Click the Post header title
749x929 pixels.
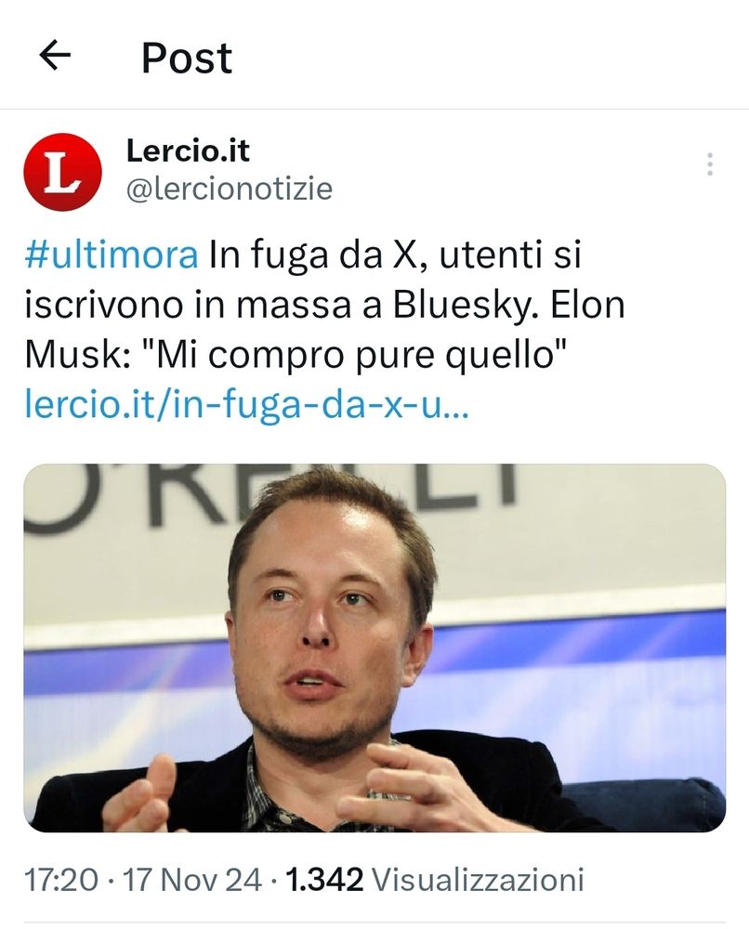pos(187,58)
